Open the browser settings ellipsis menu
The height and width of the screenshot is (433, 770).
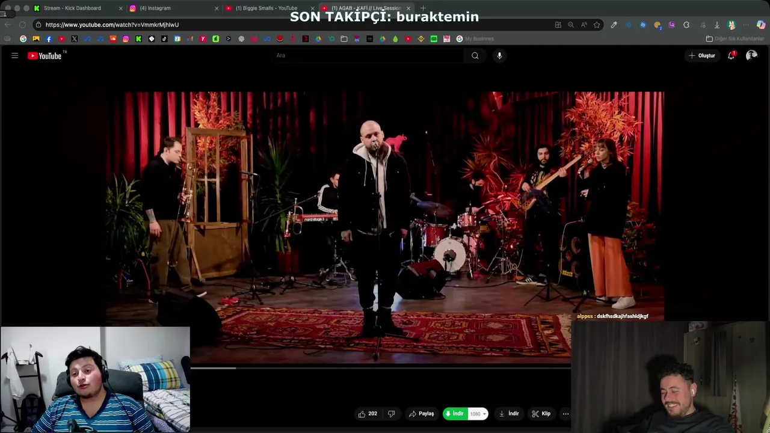[746, 25]
